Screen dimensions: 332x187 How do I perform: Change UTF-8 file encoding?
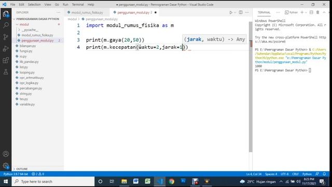coord(285,174)
